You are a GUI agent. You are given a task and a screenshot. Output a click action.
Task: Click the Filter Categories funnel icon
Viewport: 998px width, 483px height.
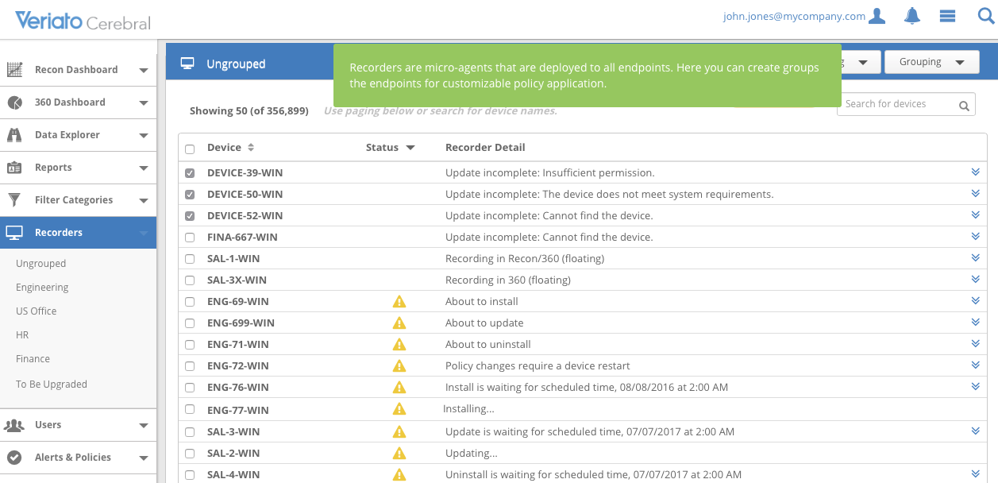[14, 200]
